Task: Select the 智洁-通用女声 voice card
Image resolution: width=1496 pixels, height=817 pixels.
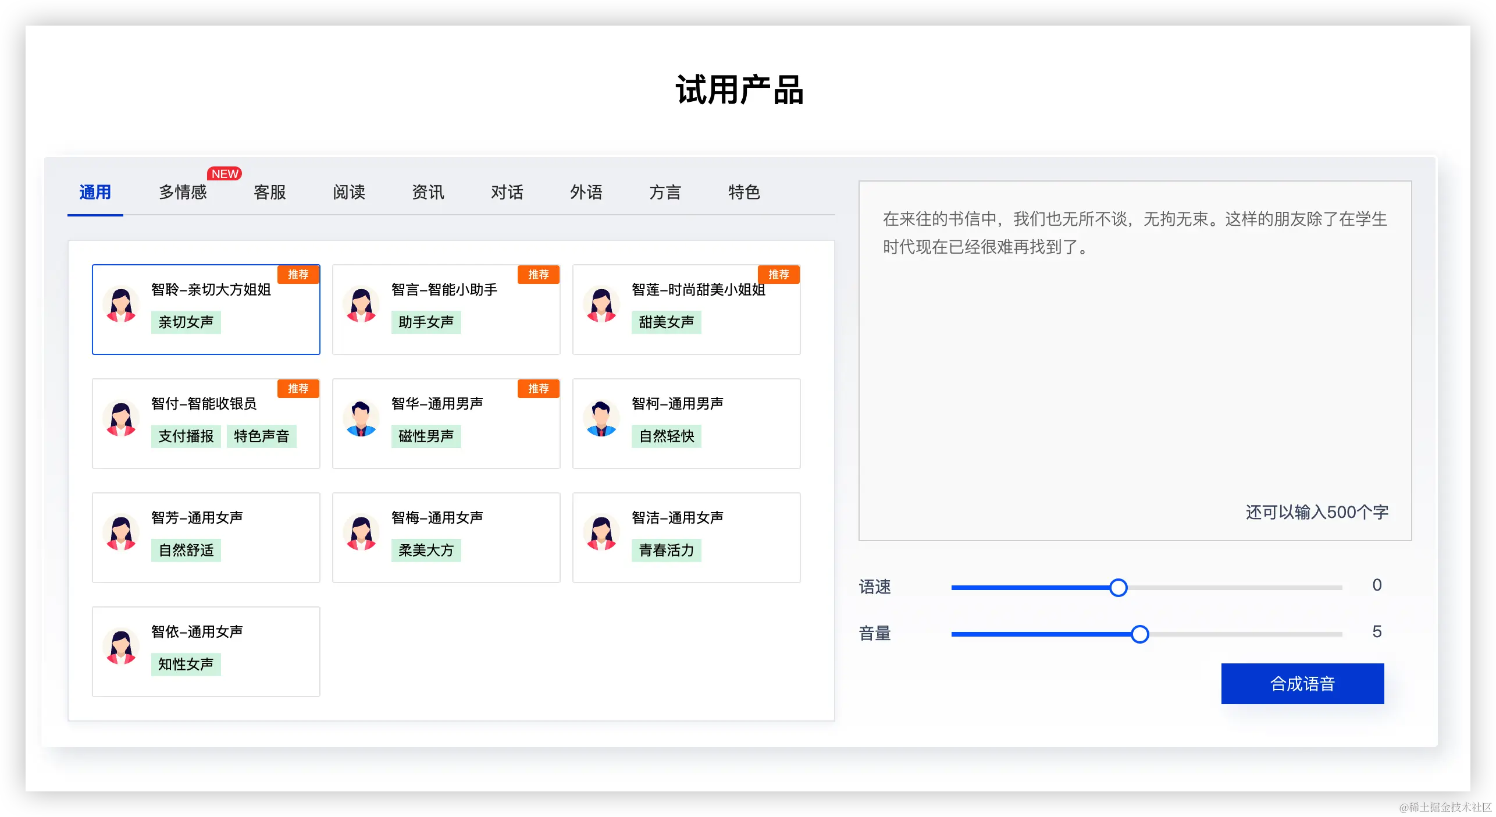Action: coord(686,537)
